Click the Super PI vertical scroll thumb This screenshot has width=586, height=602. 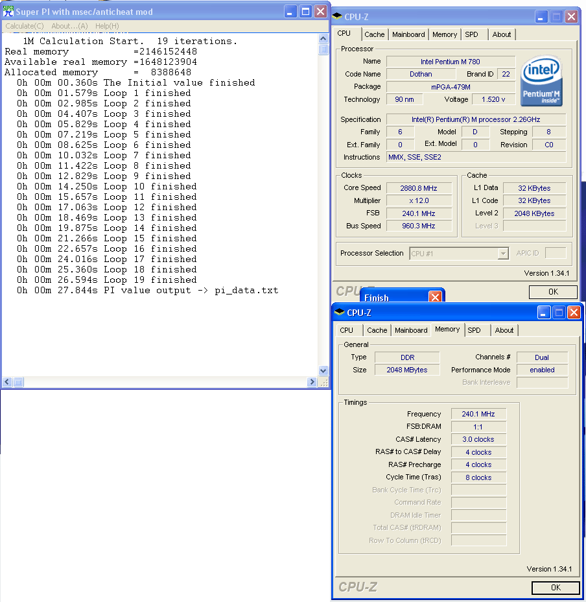[323, 49]
